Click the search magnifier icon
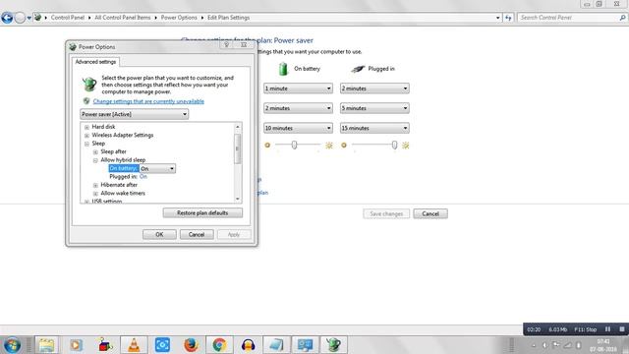Screen dimensions: 629x354 (622, 18)
